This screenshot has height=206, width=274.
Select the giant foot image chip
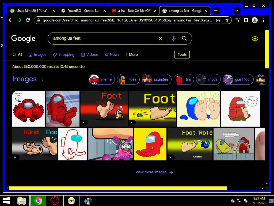pos(238,79)
